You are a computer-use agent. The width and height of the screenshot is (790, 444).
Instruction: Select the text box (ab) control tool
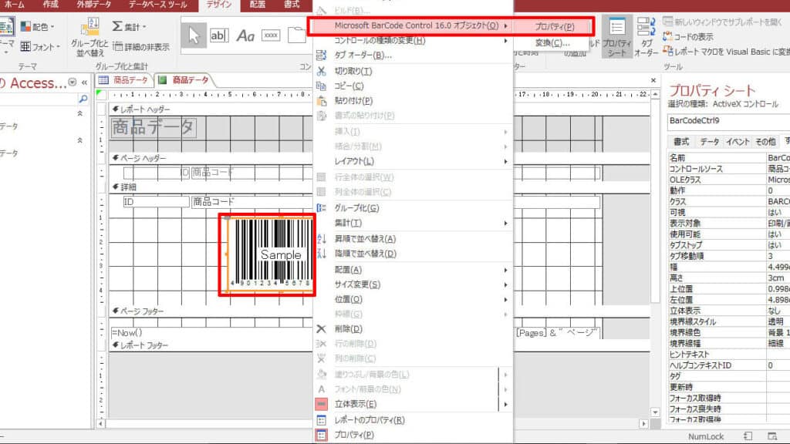219,34
